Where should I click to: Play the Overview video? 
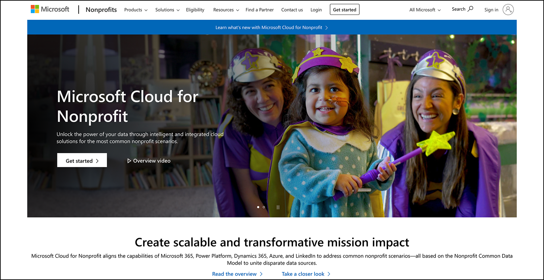[x=149, y=161]
